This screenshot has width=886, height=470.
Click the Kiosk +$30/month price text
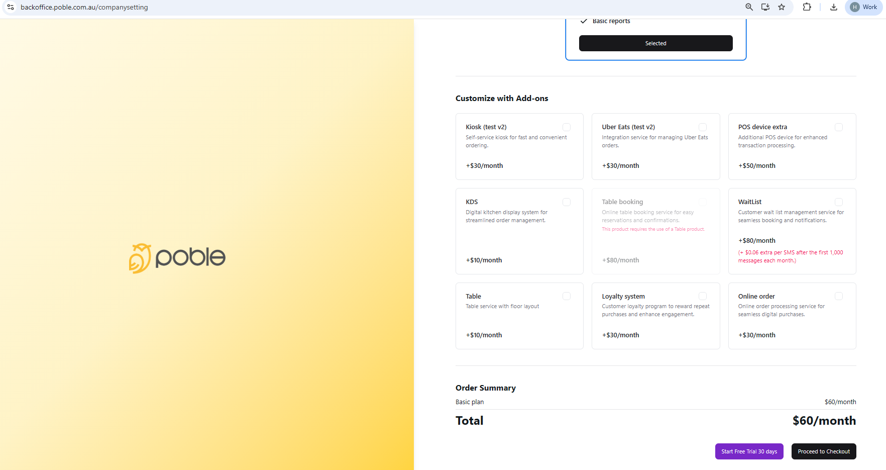click(484, 166)
